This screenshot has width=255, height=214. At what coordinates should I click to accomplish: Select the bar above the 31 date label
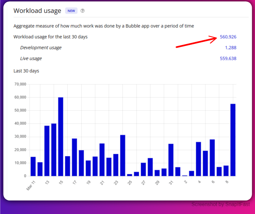pos(171,159)
